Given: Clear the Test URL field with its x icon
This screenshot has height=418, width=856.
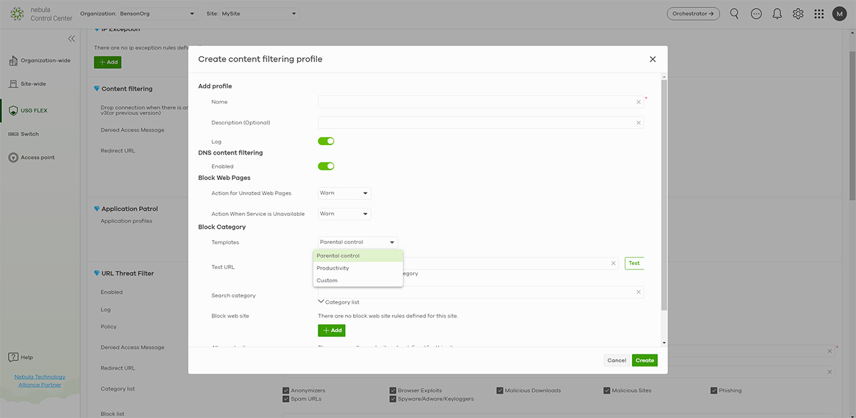Looking at the screenshot, I should pos(613,264).
